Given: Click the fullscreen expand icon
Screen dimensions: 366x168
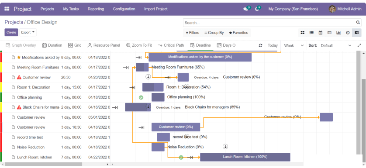Looking at the screenshot, I should [359, 45].
